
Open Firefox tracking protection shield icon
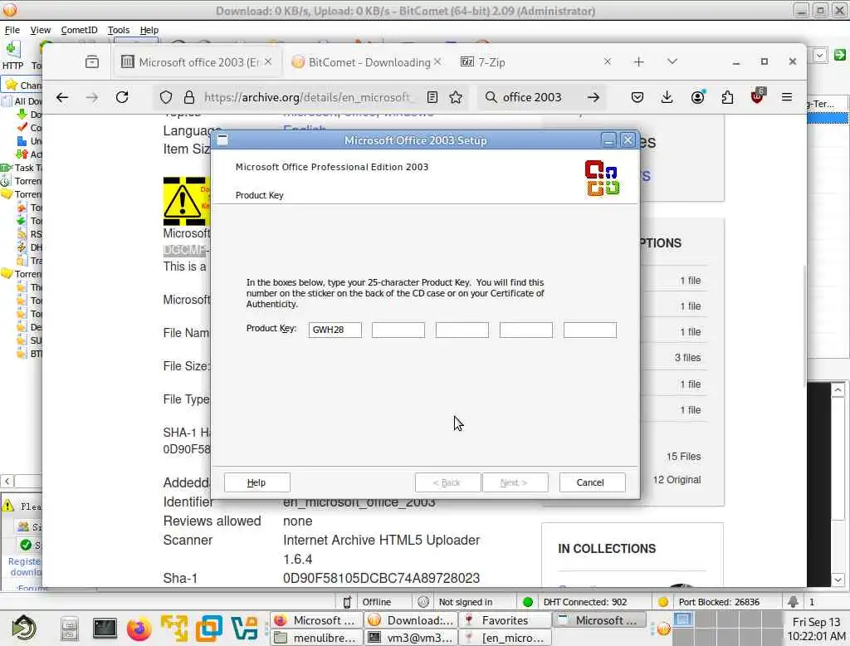point(166,97)
